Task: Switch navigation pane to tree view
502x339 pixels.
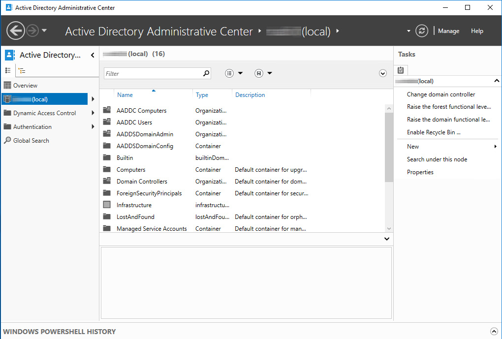Action: click(x=22, y=70)
